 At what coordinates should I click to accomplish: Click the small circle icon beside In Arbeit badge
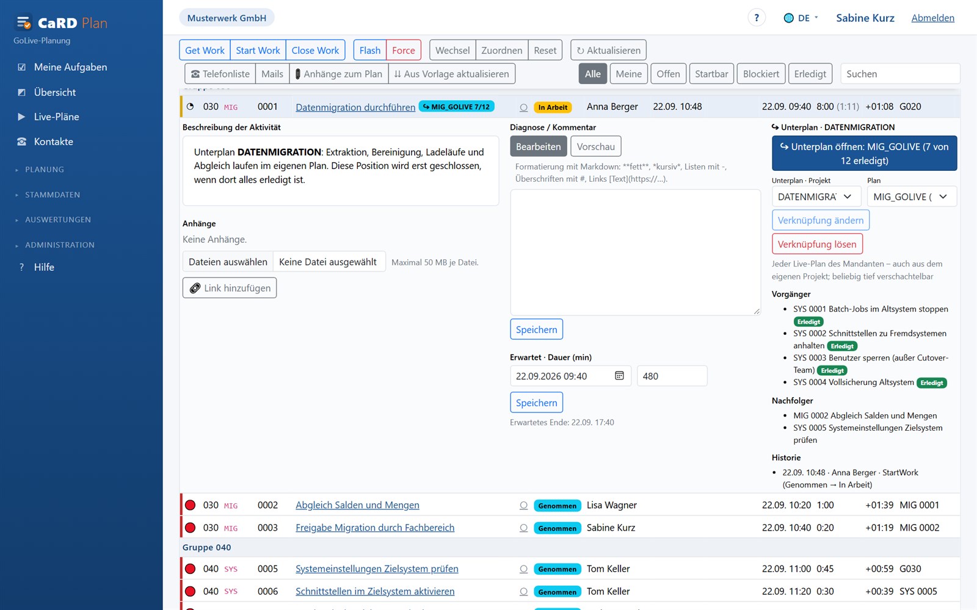(523, 107)
